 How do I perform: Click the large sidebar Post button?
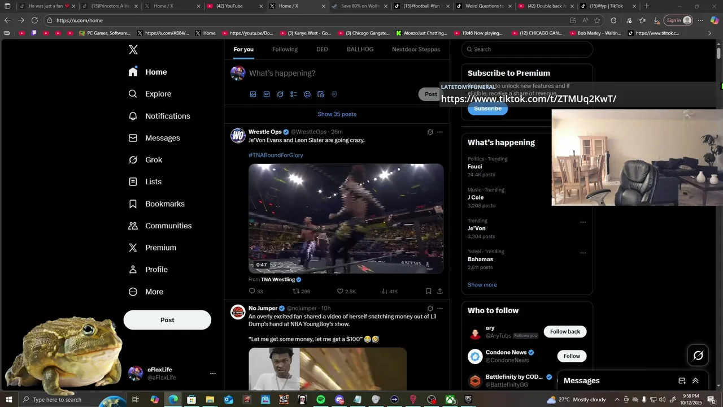point(167,320)
